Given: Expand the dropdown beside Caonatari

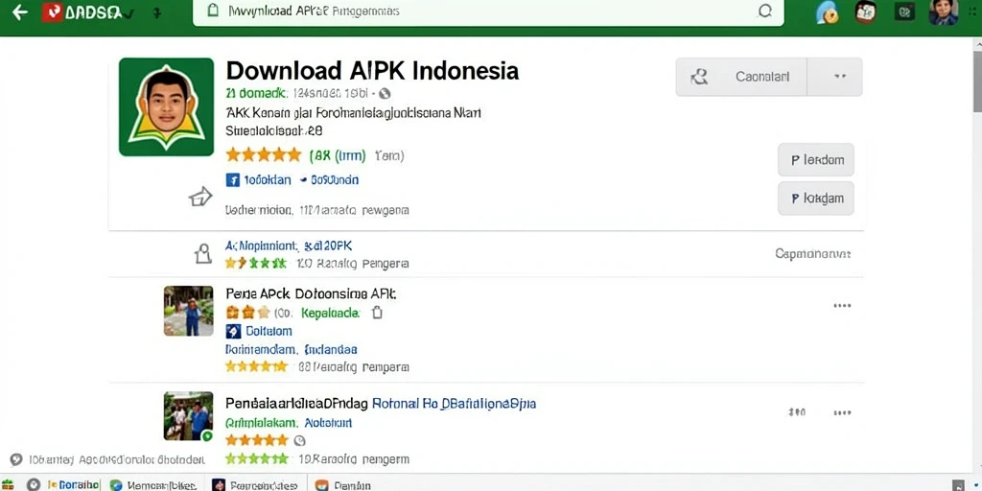Looking at the screenshot, I should click(835, 77).
